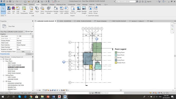The image size is (176, 99).
Task: Click the view scale 1 : 100 control
Action: coord(38,90)
